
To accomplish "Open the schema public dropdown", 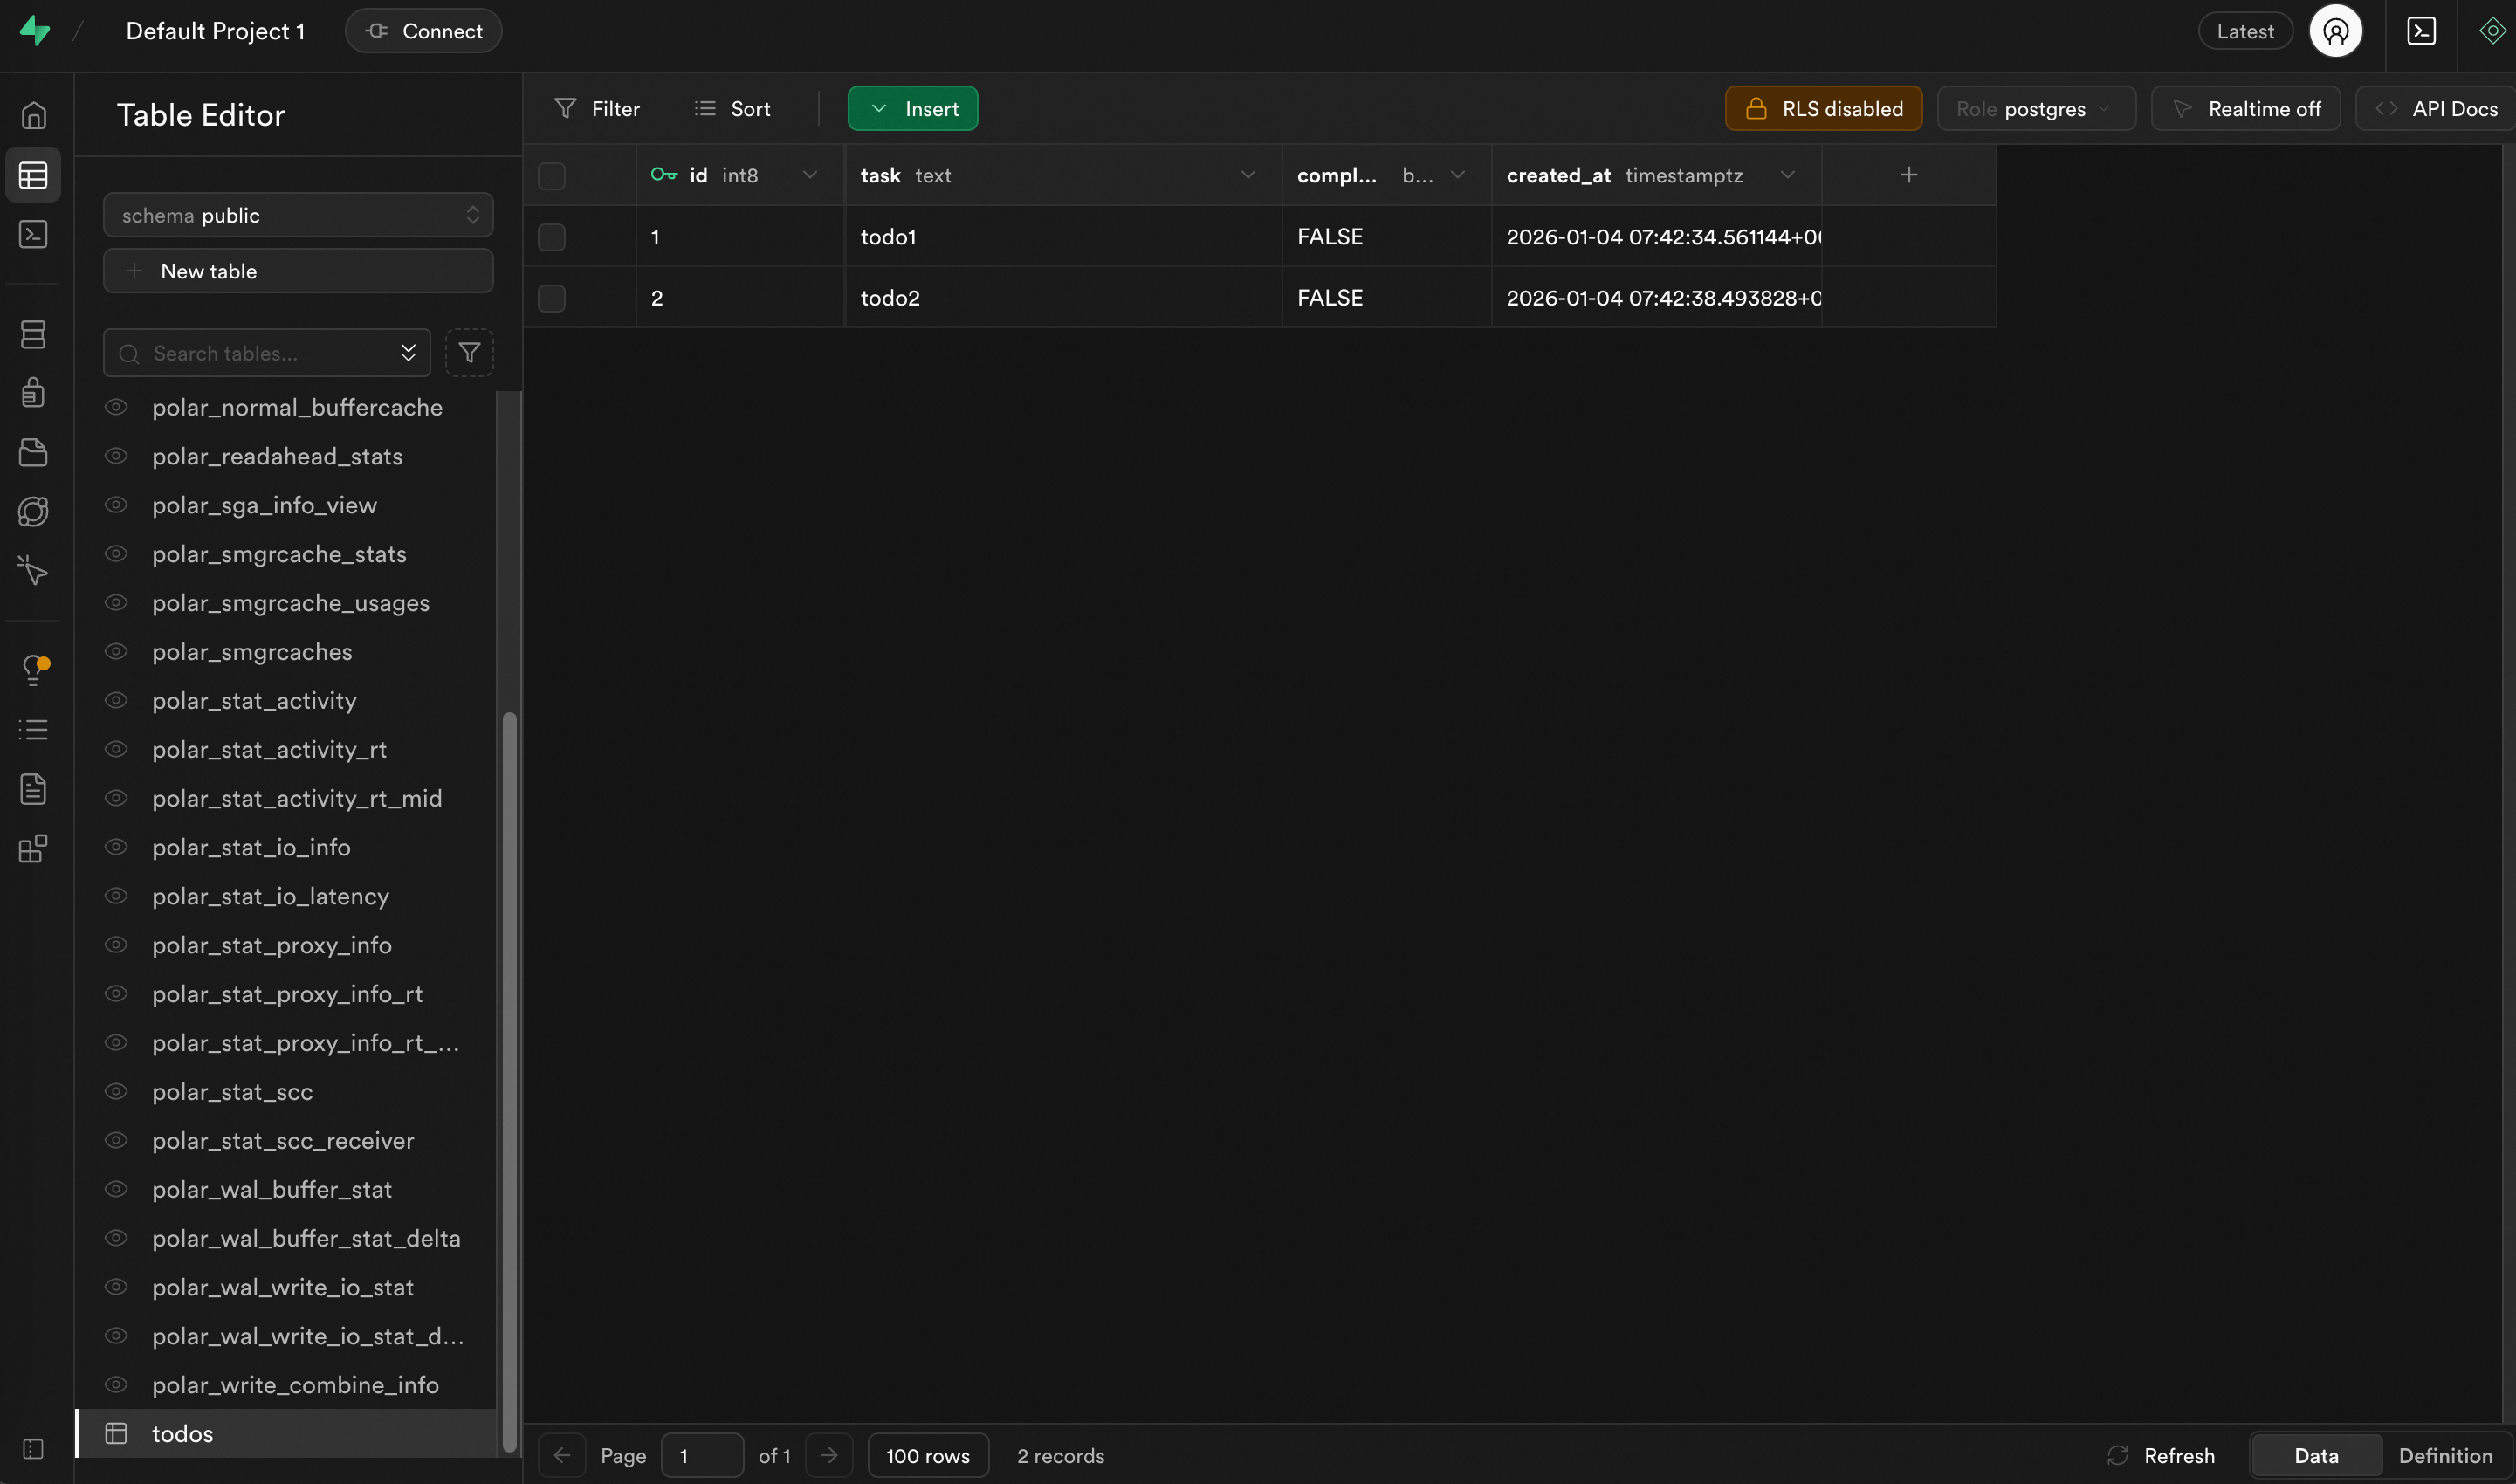I will pos(298,215).
